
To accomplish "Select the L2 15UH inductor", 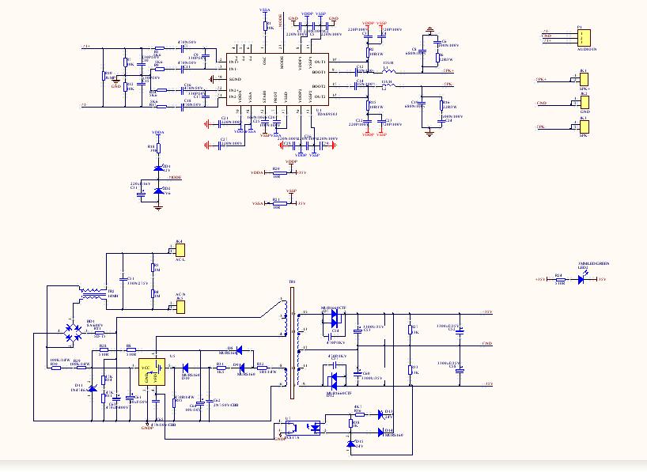I will [x=388, y=85].
